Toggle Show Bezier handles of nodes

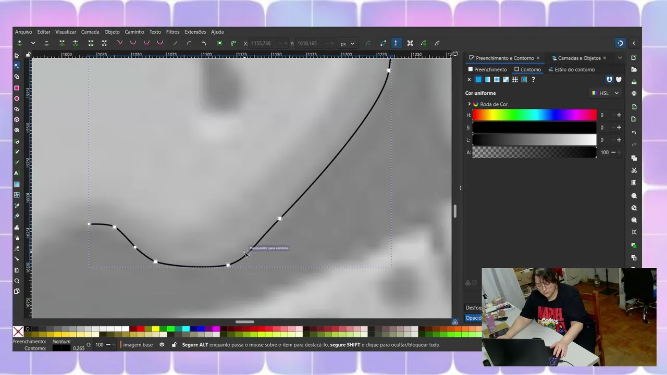[x=396, y=43]
